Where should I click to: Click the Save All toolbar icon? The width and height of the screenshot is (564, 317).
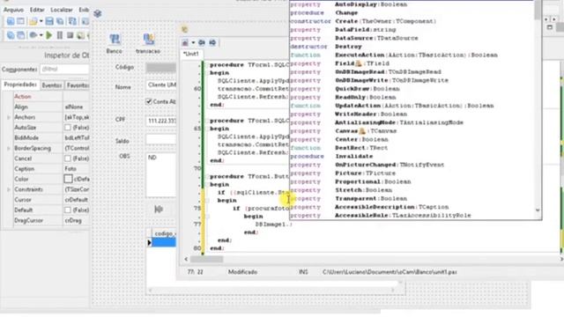[x=60, y=21]
